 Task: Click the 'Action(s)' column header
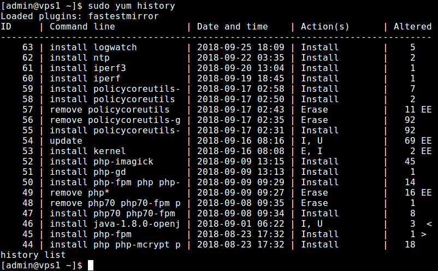[x=325, y=27]
